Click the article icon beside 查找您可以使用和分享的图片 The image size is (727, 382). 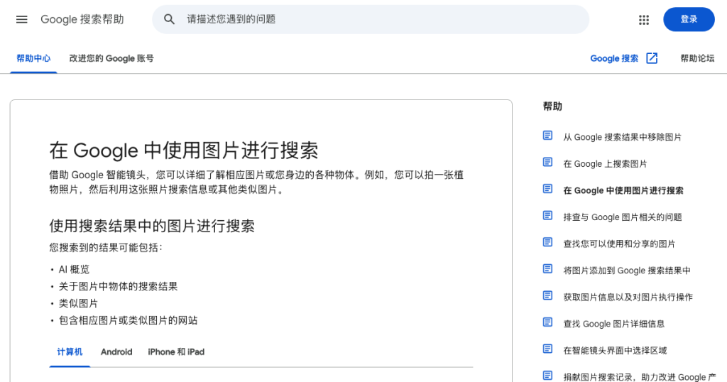[x=547, y=242]
